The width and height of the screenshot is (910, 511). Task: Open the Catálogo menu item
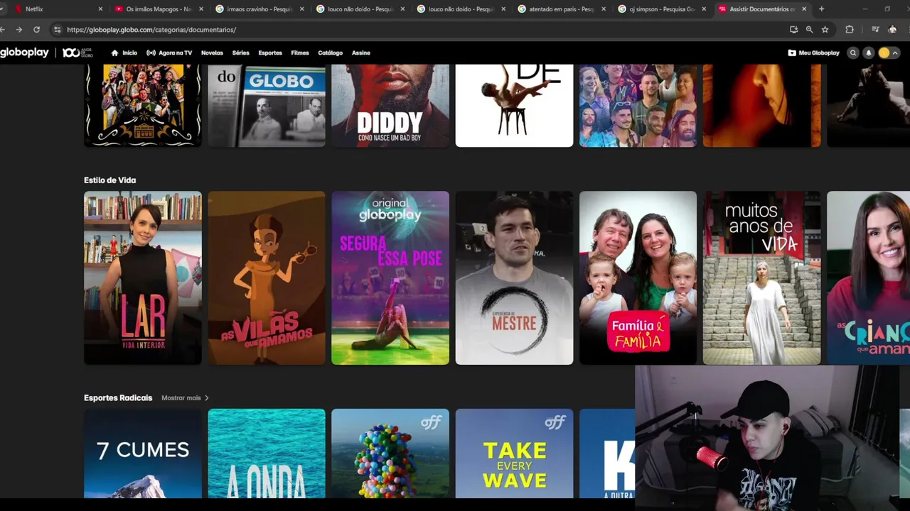coord(331,53)
